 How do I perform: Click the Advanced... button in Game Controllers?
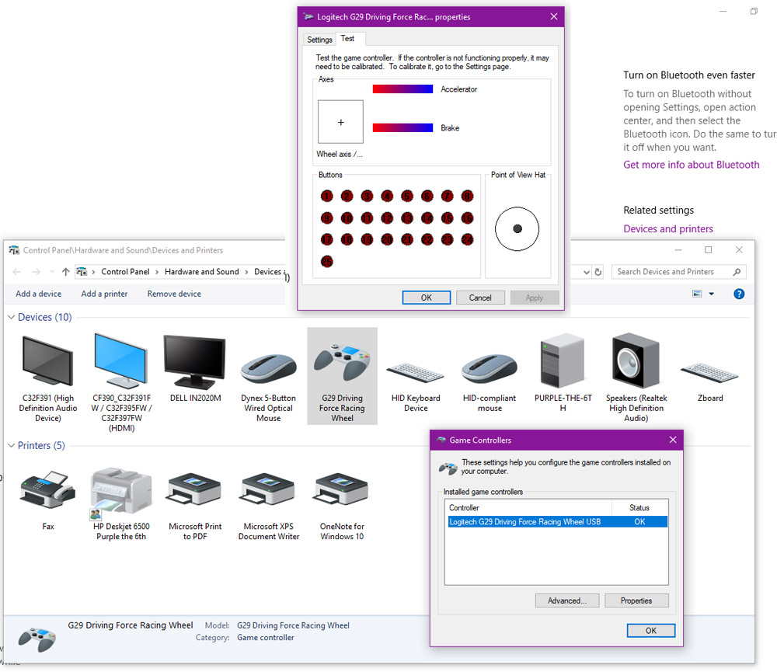pyautogui.click(x=567, y=601)
